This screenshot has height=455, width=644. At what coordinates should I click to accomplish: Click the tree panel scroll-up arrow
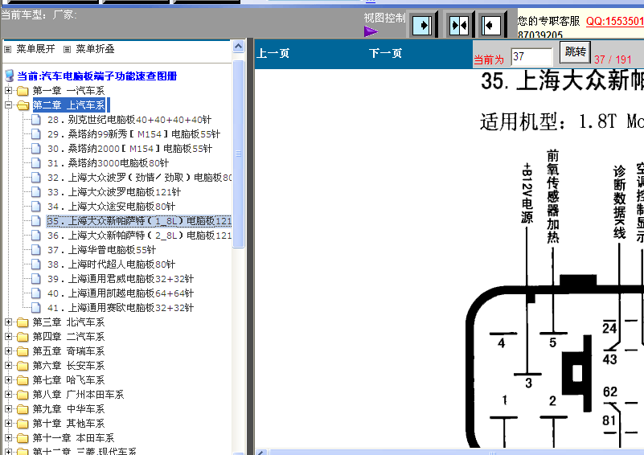[x=238, y=47]
